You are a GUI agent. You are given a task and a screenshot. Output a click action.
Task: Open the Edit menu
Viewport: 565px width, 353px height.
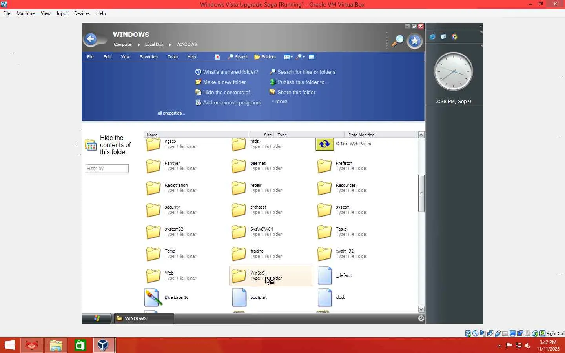(x=107, y=57)
